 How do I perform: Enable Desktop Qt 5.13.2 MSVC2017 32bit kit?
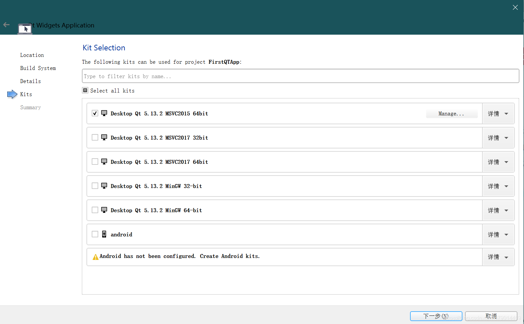pos(95,137)
